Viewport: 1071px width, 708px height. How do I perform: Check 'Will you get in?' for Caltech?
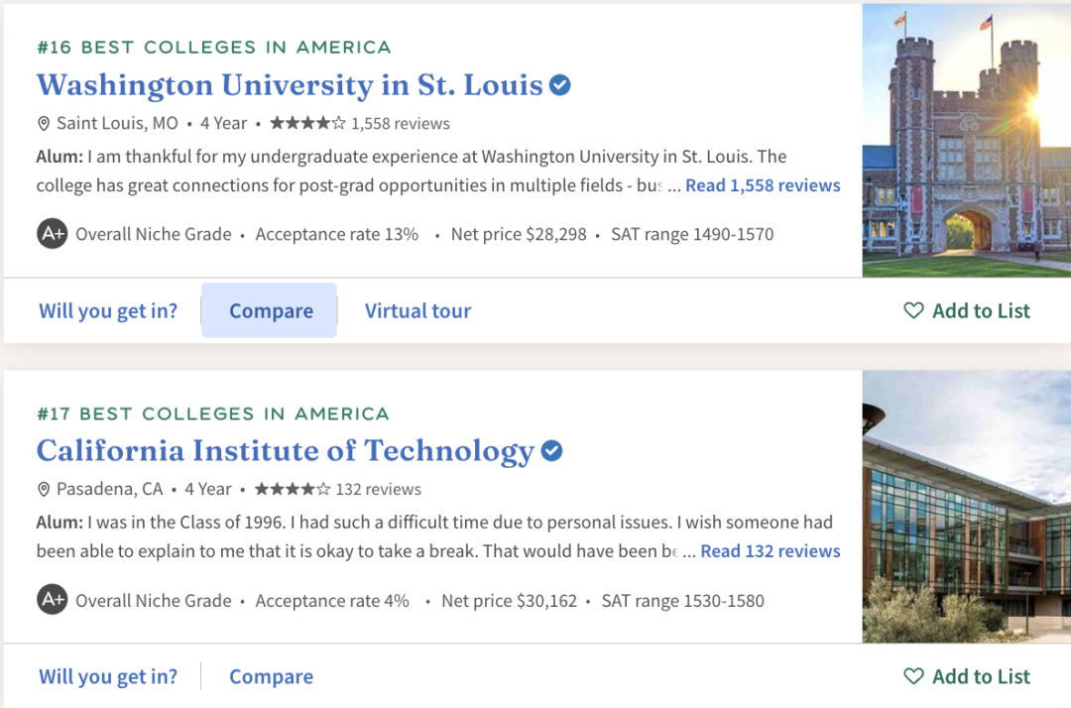tap(108, 676)
